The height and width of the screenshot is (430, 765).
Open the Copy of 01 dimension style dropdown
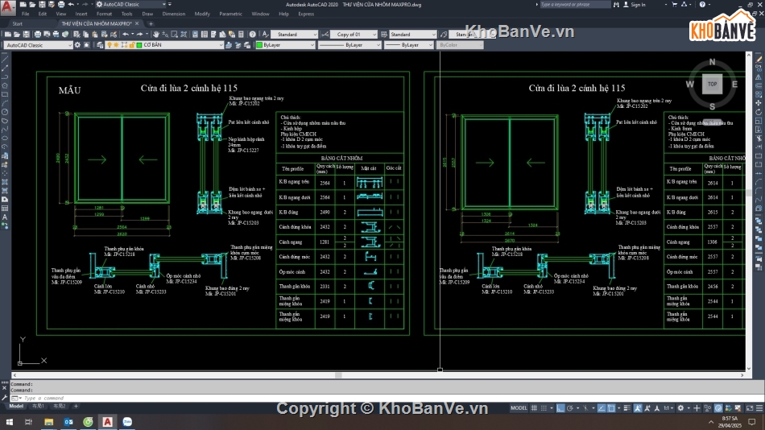(x=354, y=35)
